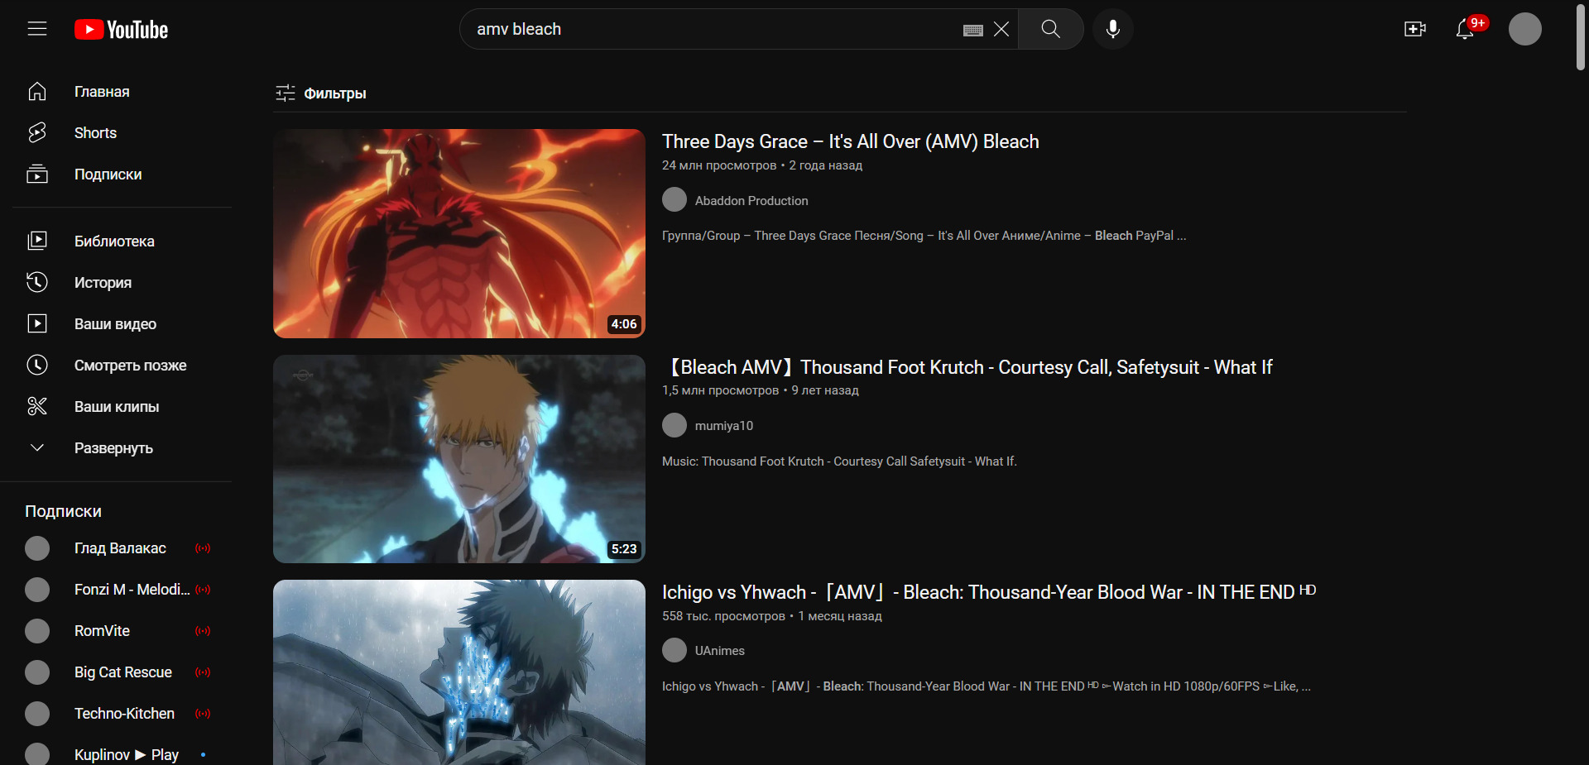Start voice search with microphone
The image size is (1589, 765).
1112,29
